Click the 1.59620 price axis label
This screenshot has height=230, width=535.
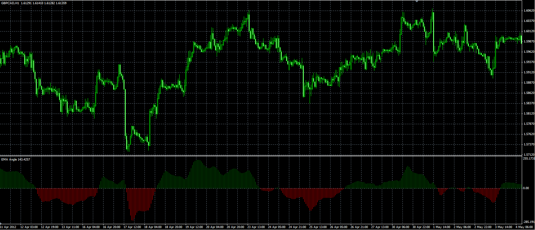(x=529, y=52)
